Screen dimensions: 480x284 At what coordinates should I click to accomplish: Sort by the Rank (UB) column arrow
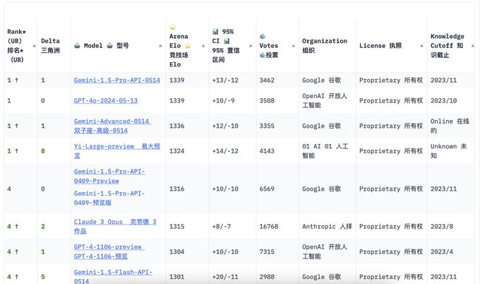click(x=35, y=46)
